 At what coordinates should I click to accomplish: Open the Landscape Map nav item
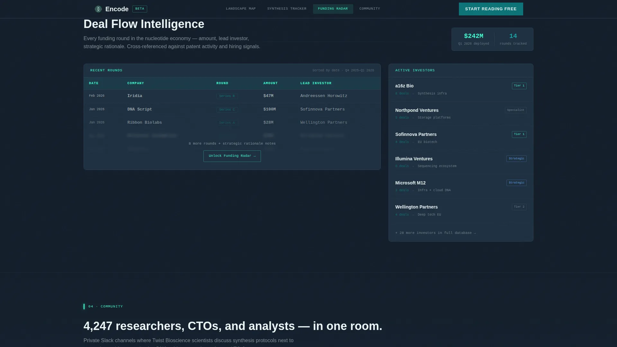point(241,9)
